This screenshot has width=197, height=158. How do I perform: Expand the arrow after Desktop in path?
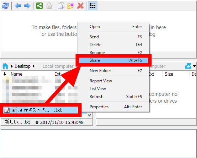click(x=33, y=66)
